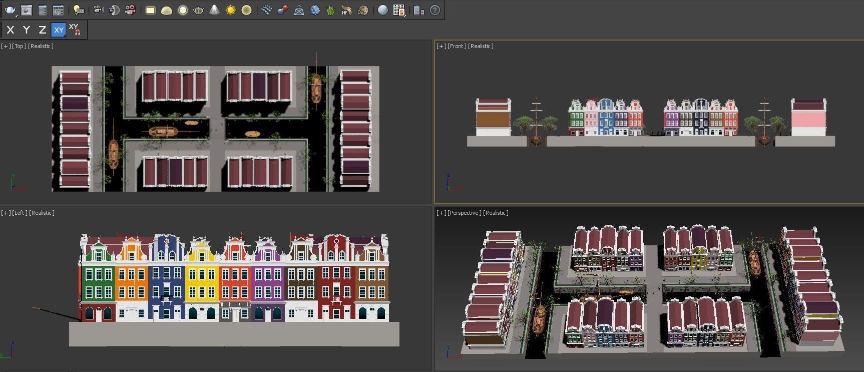Click the HF hair icon

(x=346, y=10)
